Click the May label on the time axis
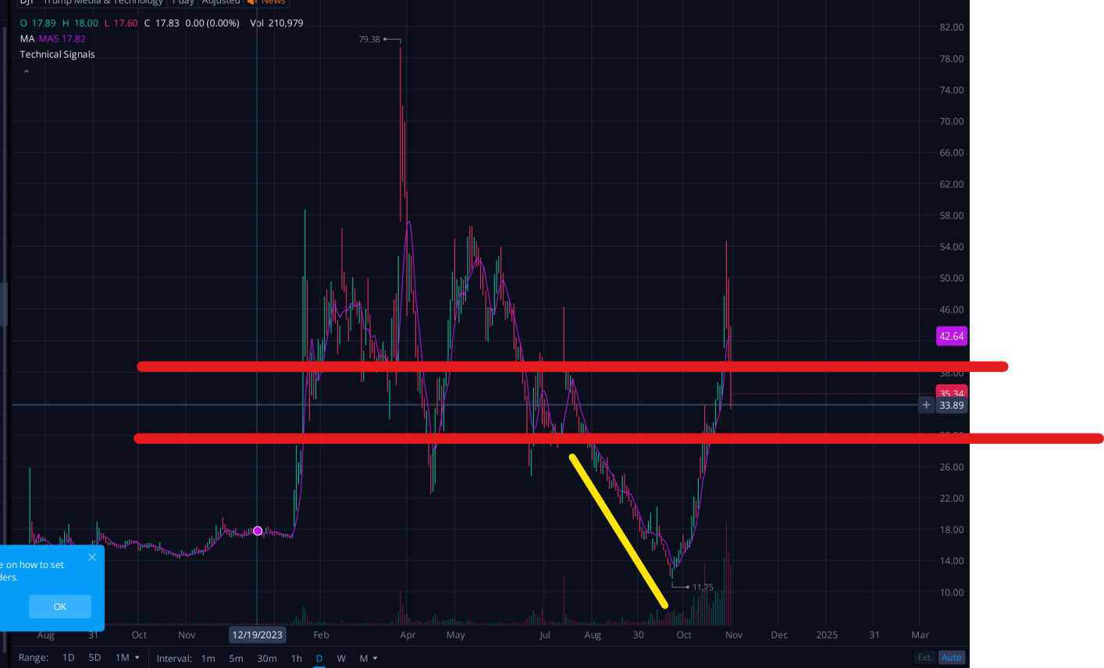The width and height of the screenshot is (1104, 668). [x=456, y=635]
